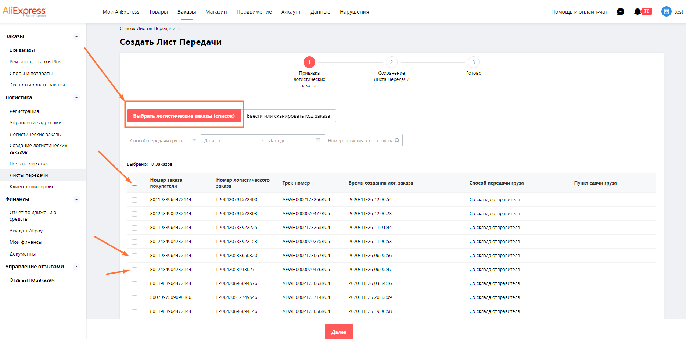Open Мои финансы in sidebar
686x339 pixels.
[x=26, y=242]
